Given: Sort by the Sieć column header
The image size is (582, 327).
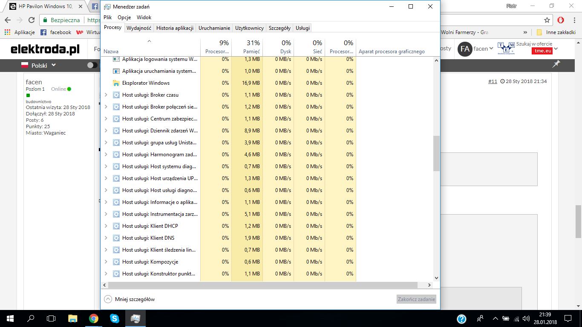Looking at the screenshot, I should tap(309, 47).
